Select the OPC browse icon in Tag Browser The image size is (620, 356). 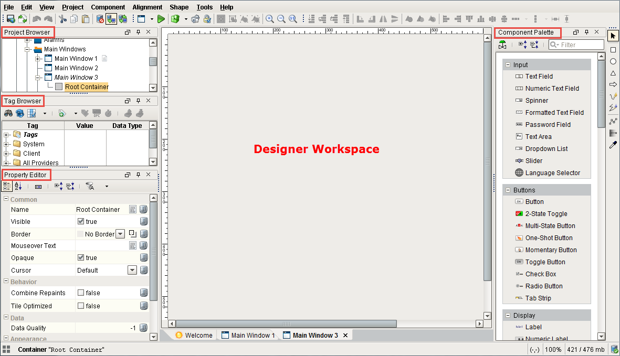coord(97,113)
